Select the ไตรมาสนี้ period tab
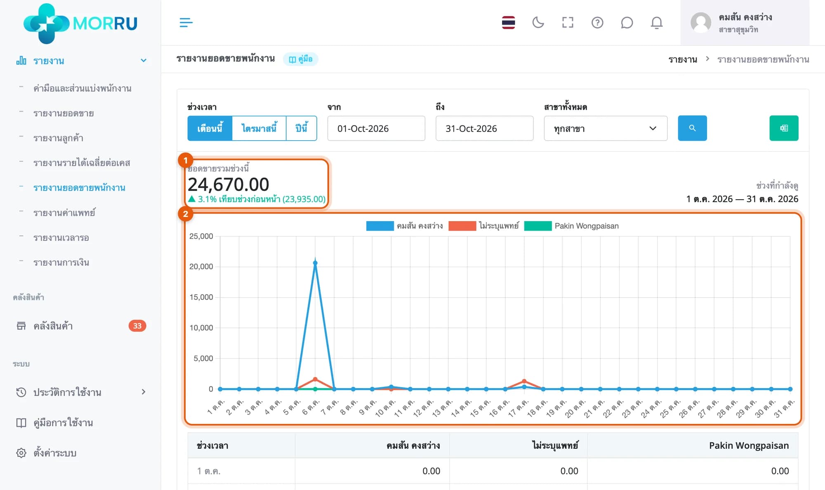The height and width of the screenshot is (490, 825). tap(259, 128)
